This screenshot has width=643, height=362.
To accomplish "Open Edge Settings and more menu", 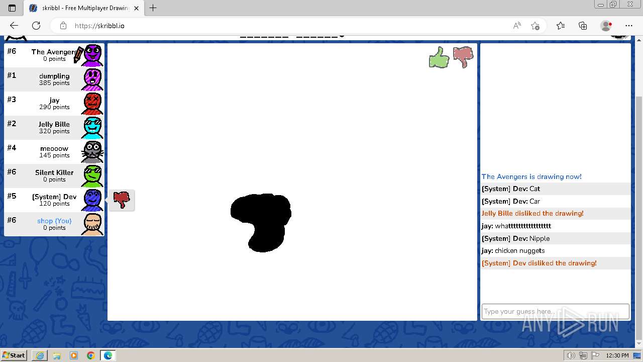I will 629,26.
